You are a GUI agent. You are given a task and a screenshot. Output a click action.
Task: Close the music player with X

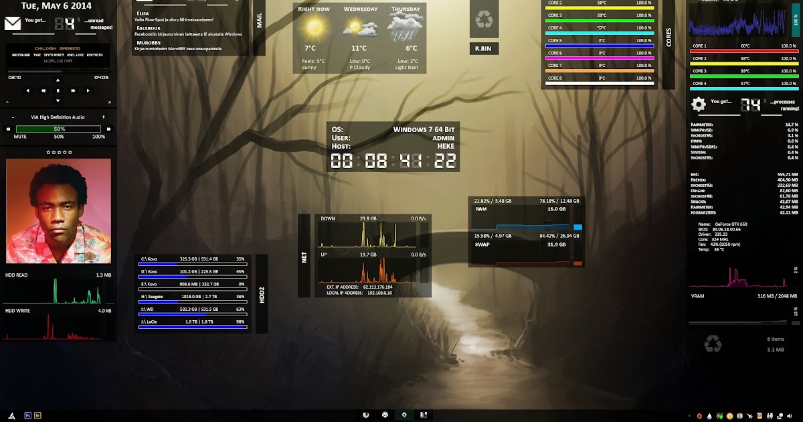pos(108,102)
